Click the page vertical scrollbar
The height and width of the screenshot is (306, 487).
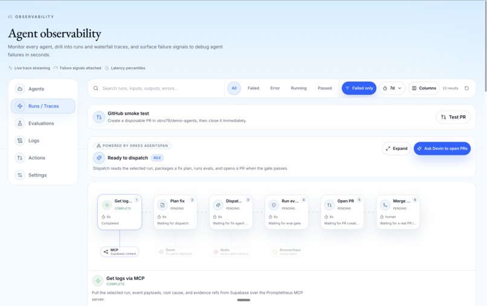point(485,47)
